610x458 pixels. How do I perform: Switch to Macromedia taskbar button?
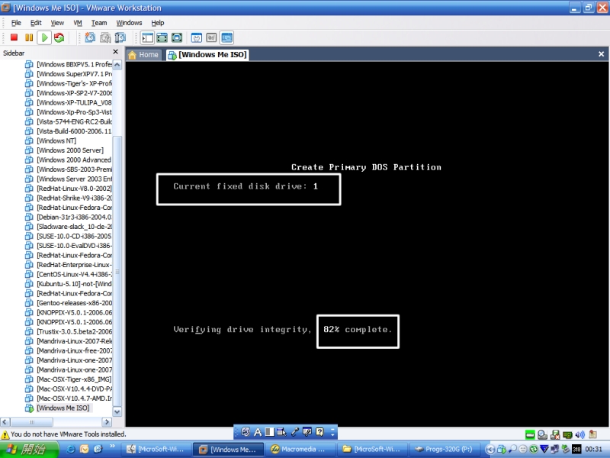click(300, 450)
